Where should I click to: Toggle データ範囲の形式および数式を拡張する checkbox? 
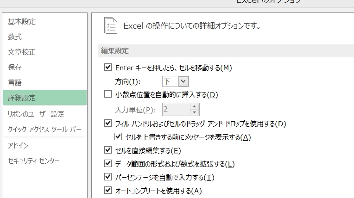[x=108, y=163]
